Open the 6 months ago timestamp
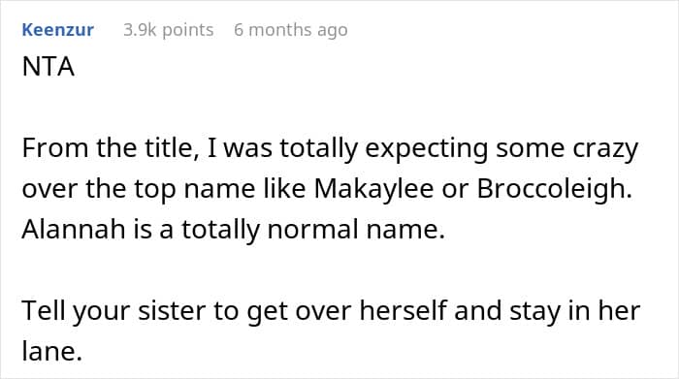The image size is (679, 379). coord(291,30)
